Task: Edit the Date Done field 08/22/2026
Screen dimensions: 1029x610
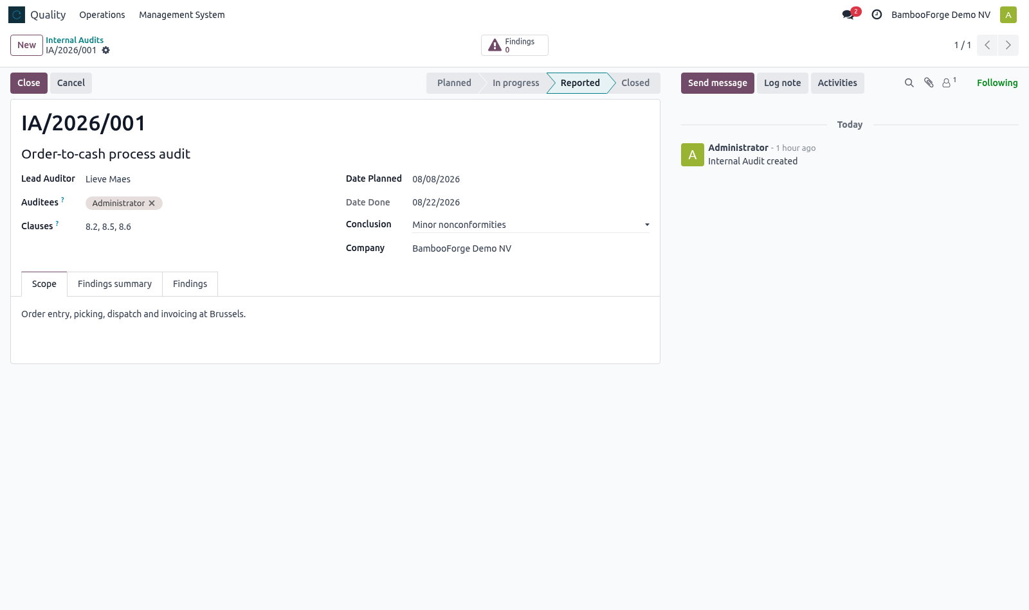Action: 531,202
